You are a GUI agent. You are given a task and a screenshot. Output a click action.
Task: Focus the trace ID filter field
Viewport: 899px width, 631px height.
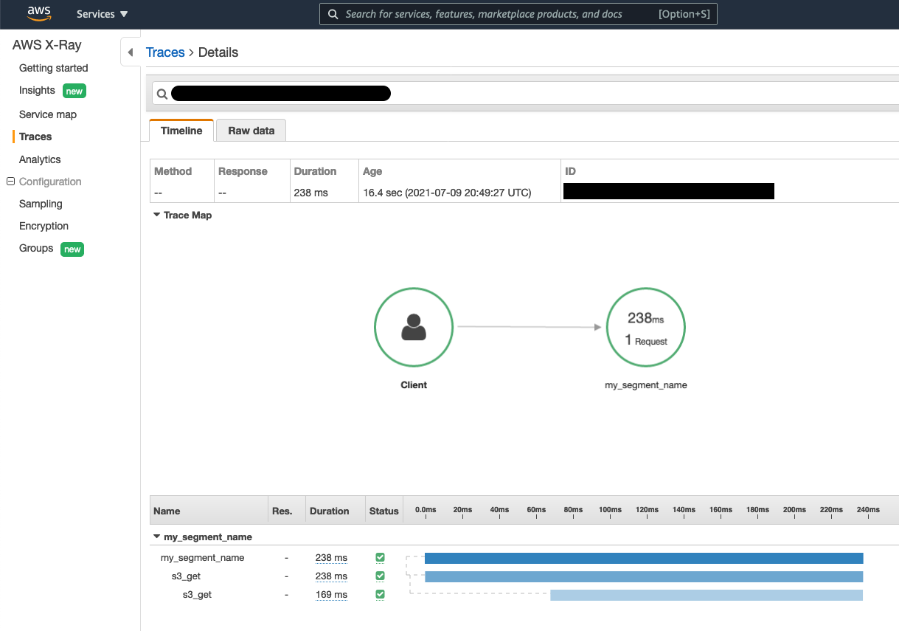pos(525,93)
